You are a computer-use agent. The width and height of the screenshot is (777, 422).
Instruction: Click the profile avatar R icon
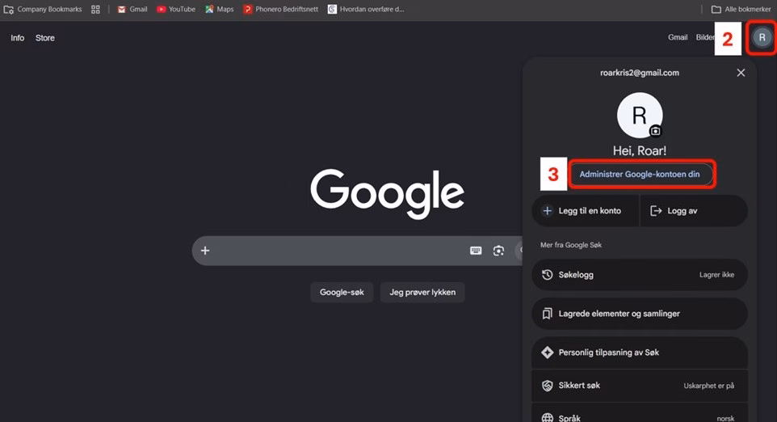(762, 37)
